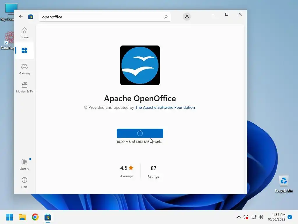Click the sync update tray icon

246,217
